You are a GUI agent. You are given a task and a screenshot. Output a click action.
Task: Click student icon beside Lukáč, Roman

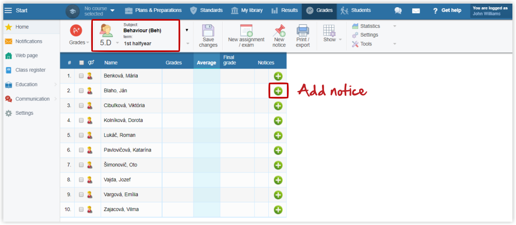click(x=89, y=135)
